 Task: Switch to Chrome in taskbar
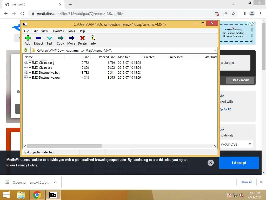[x=37, y=195]
